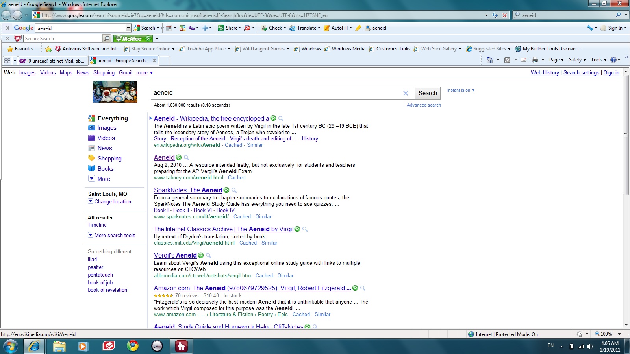The width and height of the screenshot is (630, 354).
Task: Click the McAfee Secure Search magnifier button
Action: click(107, 39)
